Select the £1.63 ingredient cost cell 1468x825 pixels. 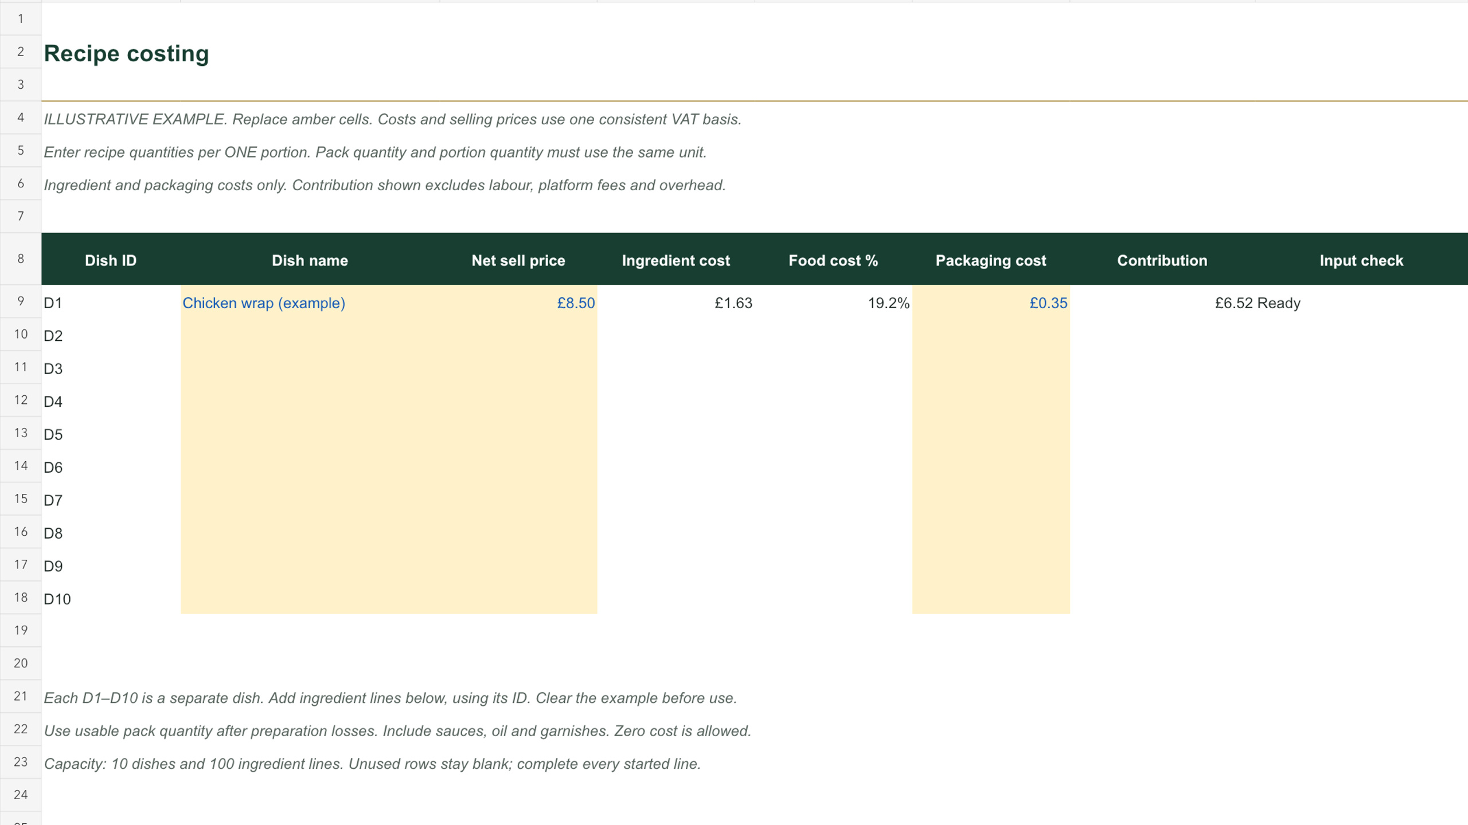point(676,302)
